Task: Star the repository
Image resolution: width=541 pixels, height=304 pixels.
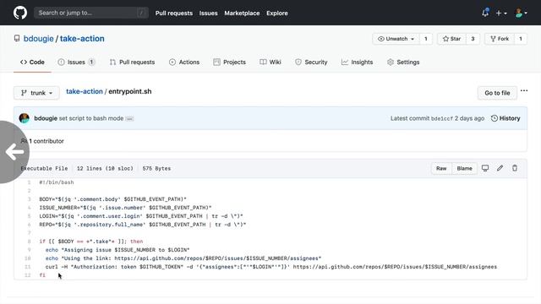Action: [451, 39]
